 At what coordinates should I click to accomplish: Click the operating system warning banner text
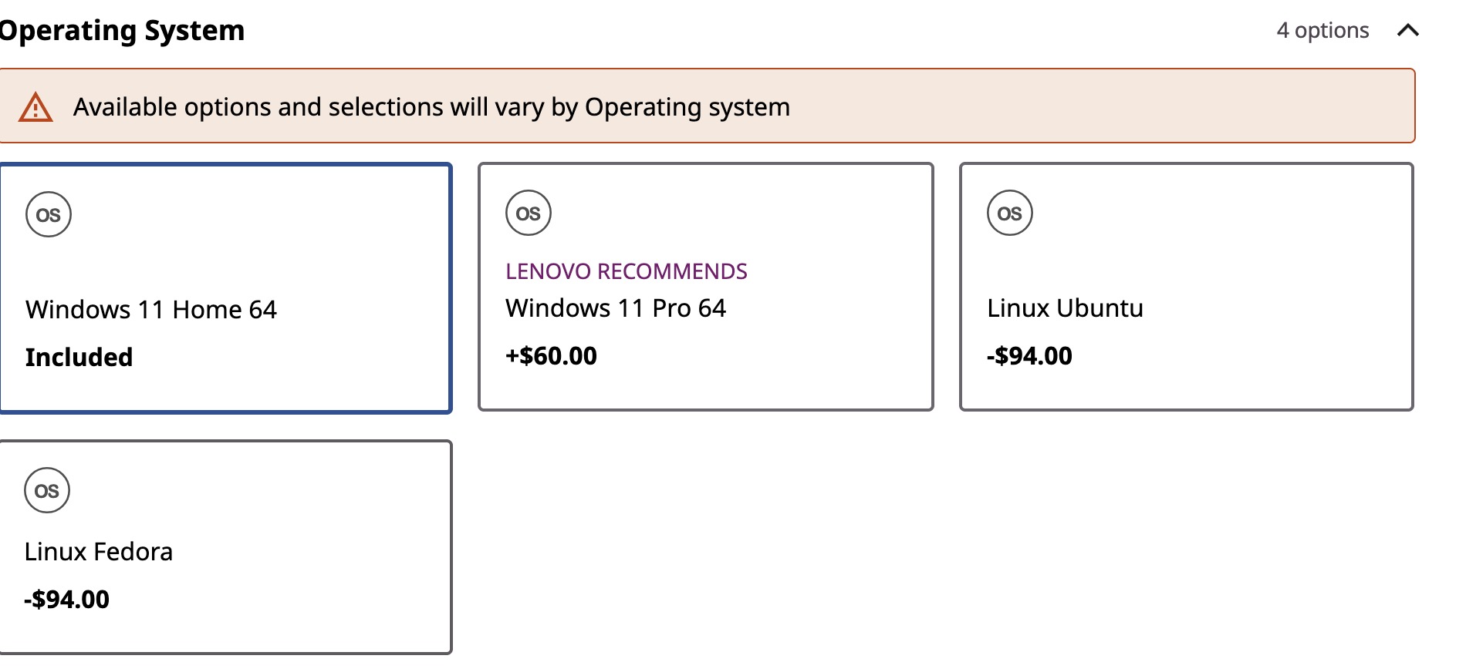[431, 107]
